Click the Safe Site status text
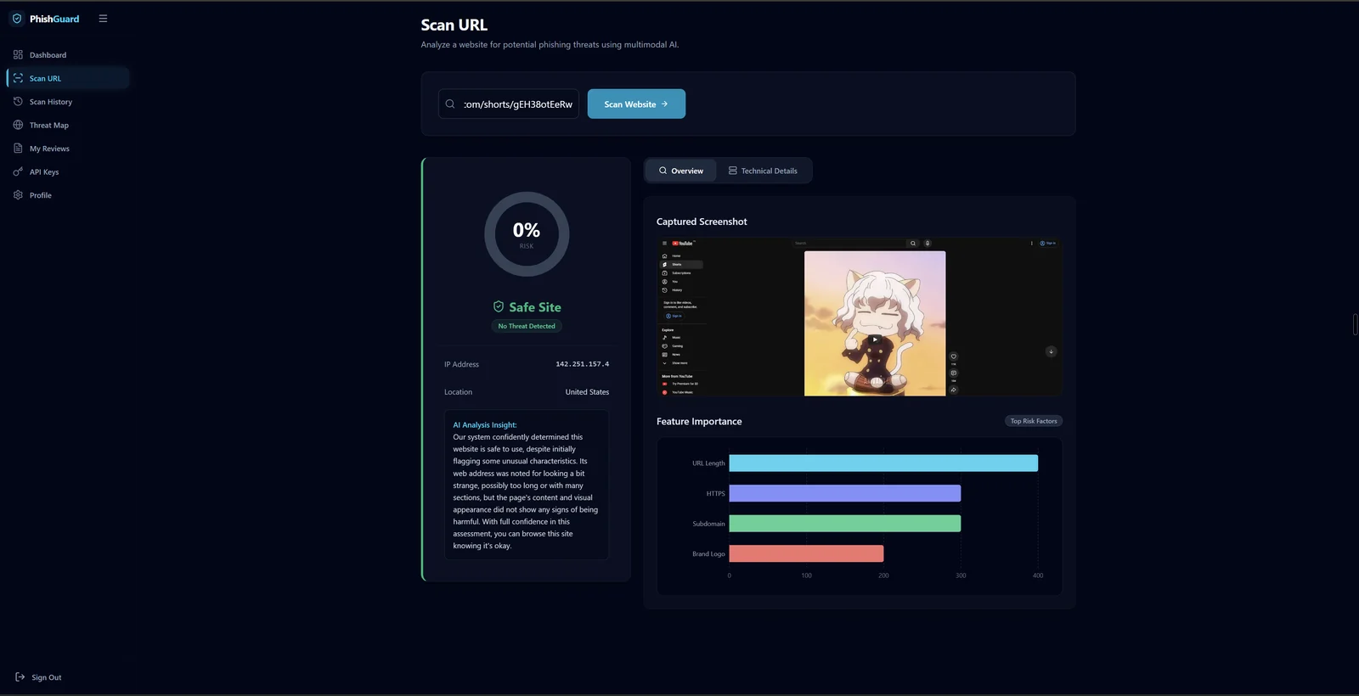This screenshot has height=696, width=1359. point(535,307)
